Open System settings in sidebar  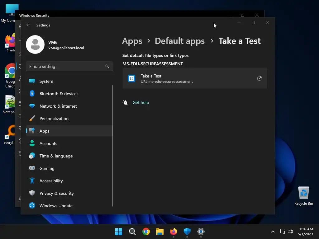coord(69,81)
